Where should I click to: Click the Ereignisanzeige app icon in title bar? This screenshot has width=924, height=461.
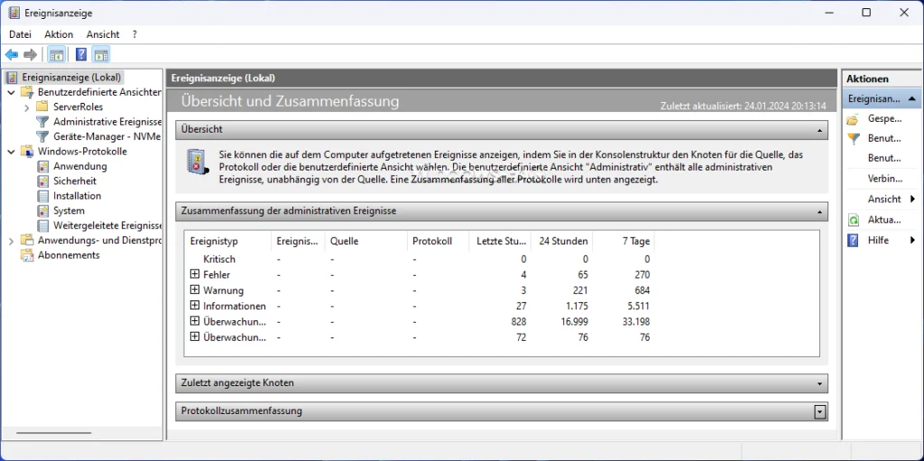[x=14, y=13]
